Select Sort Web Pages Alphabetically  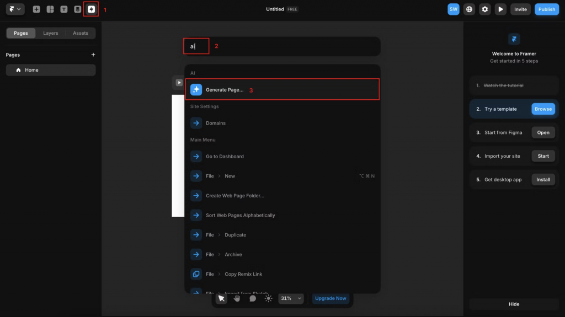pos(282,215)
